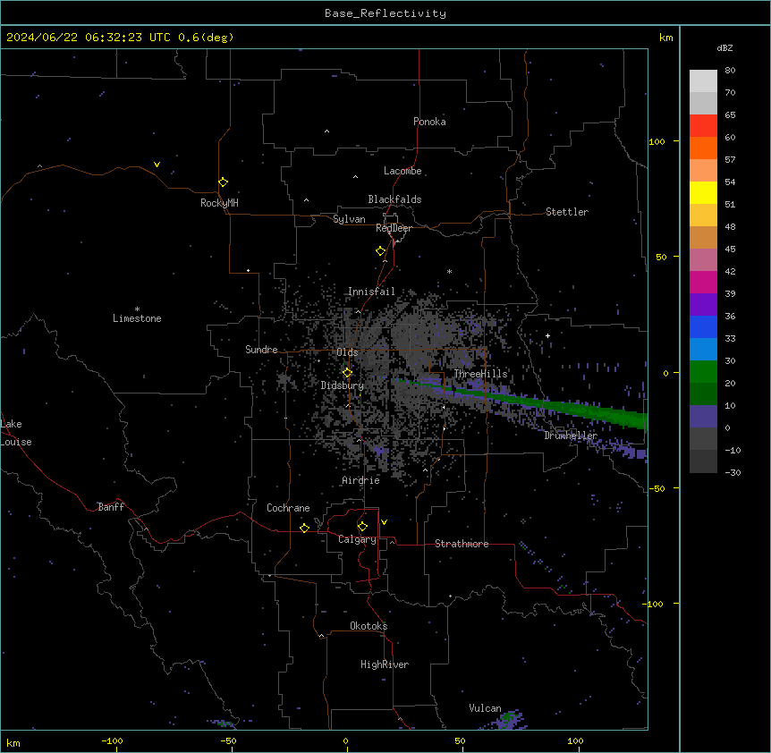Click the yellow diamond marker above Calgary label

[362, 527]
